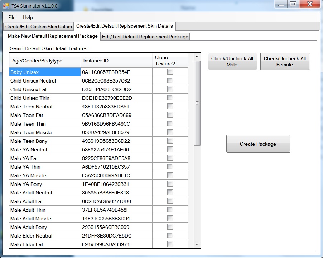The height and width of the screenshot is (258, 323).
Task: Select Create/Edit Default Replacement Skin Details tab
Action: coord(124,26)
